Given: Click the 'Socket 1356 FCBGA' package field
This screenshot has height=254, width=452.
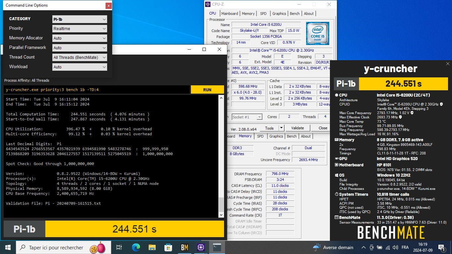Looking at the screenshot, I should [266, 36].
